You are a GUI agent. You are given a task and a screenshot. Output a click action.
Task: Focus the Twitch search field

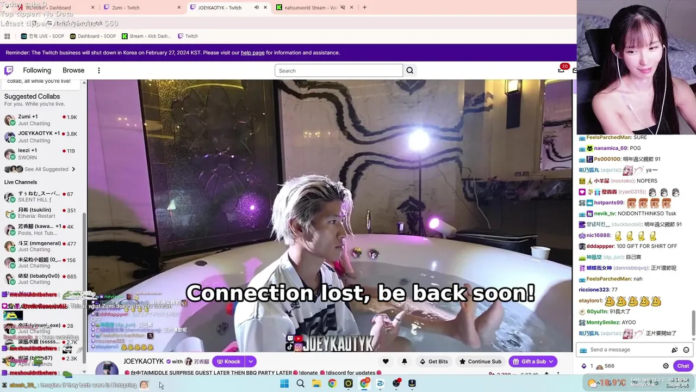point(339,70)
